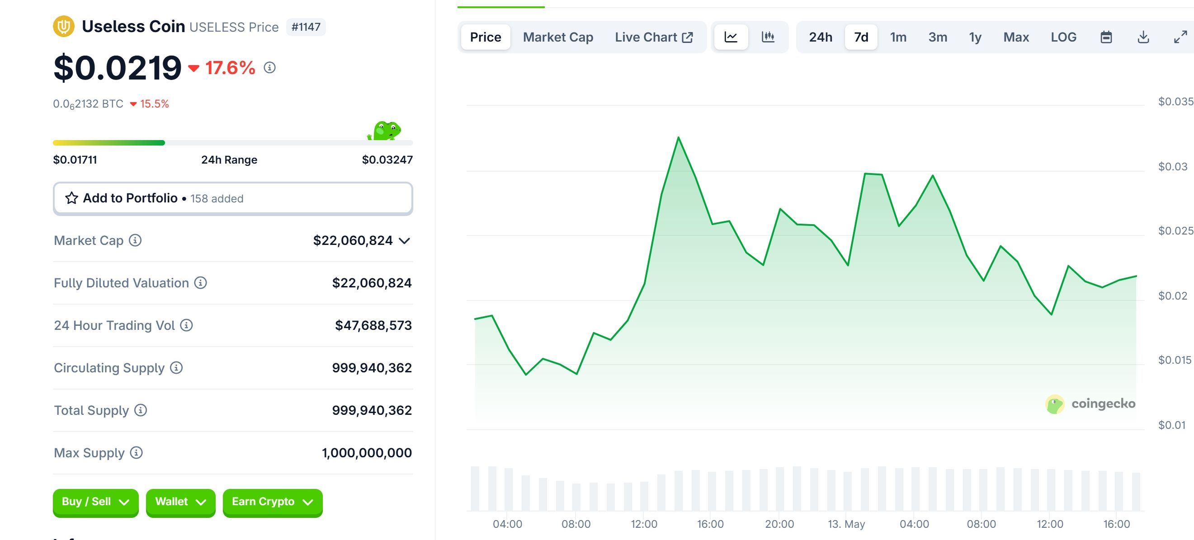
Task: Open the Earn Crypto menu
Action: coord(272,502)
